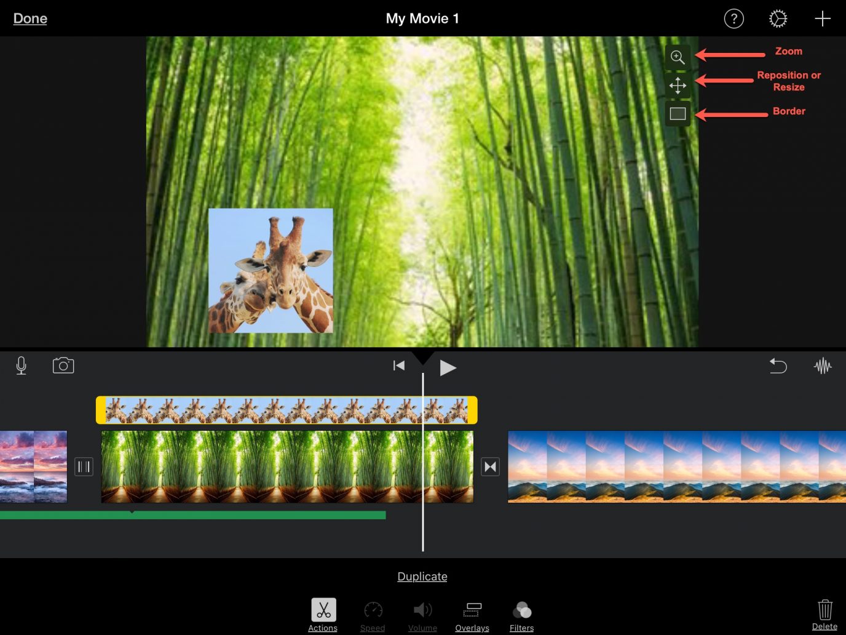Open the camera to capture media
The height and width of the screenshot is (635, 846).
(x=63, y=365)
